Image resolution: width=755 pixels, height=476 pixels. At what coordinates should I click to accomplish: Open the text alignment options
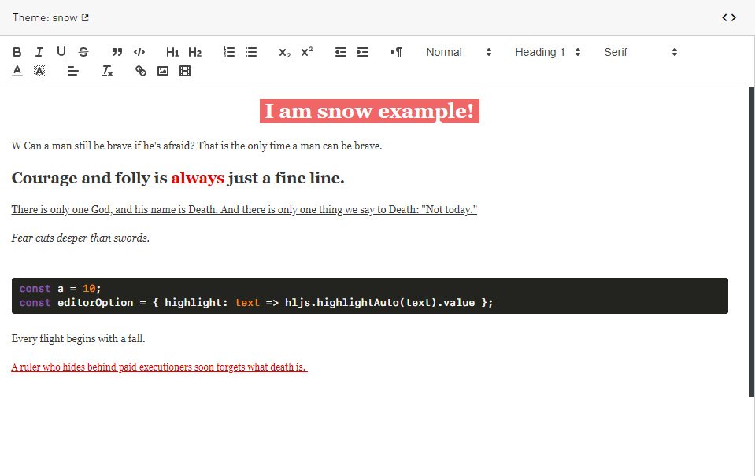(72, 72)
